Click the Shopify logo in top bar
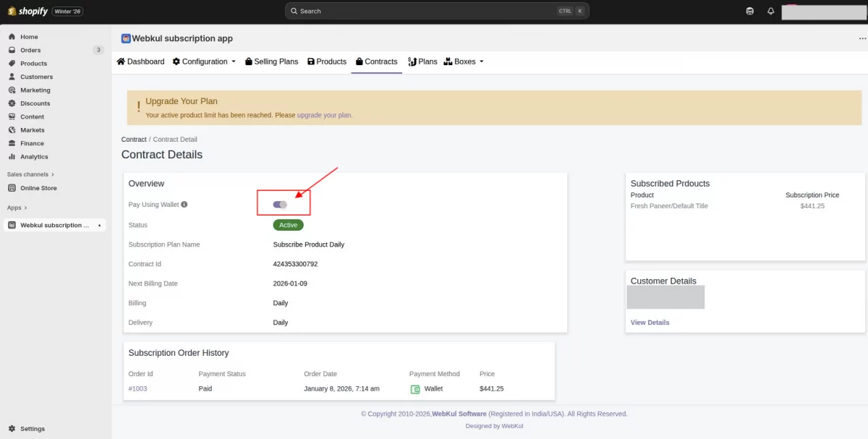Screen dimensions: 868x439 [x=27, y=11]
